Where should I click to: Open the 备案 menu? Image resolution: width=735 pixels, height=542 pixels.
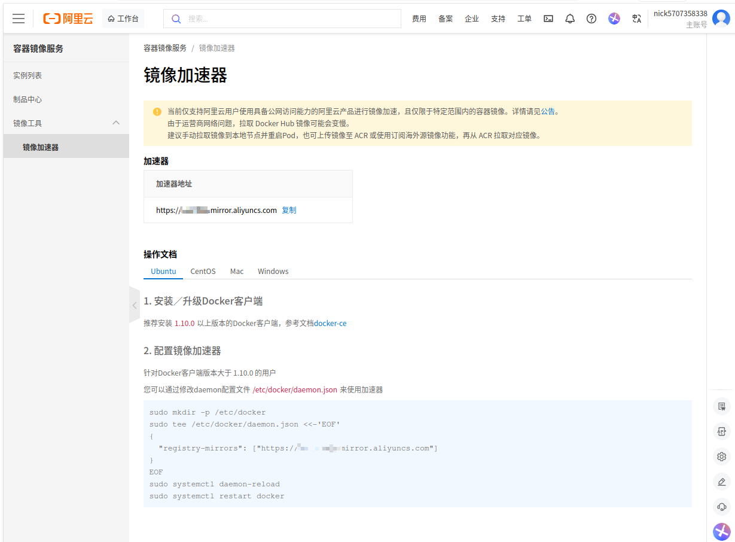click(446, 19)
